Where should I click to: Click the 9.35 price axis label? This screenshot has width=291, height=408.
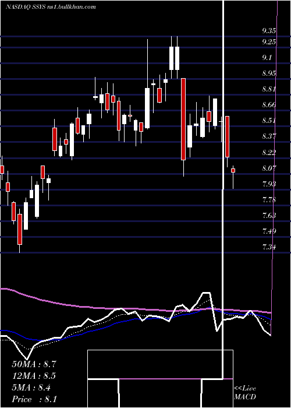click(269, 31)
